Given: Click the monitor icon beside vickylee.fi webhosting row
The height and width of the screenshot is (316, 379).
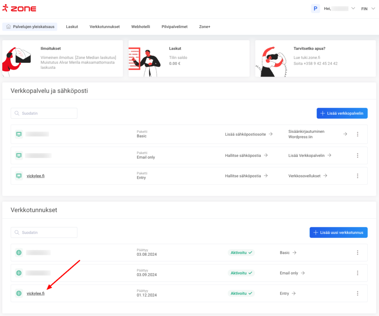Looking at the screenshot, I should pos(19,176).
